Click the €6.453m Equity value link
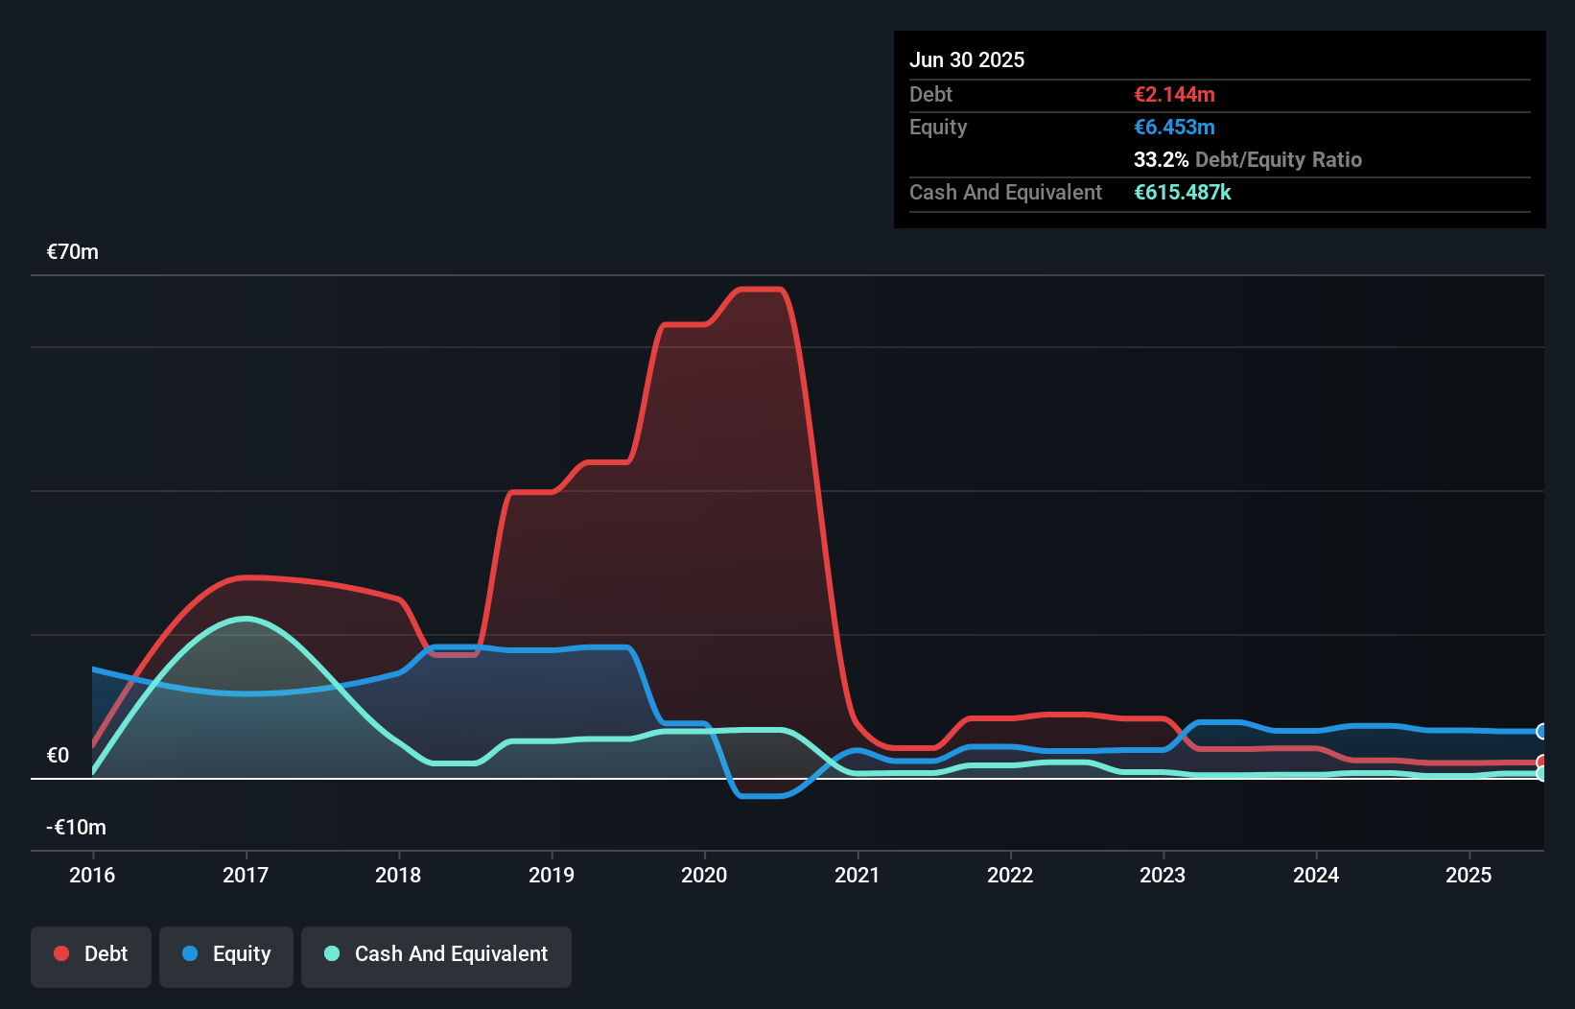Image resolution: width=1575 pixels, height=1009 pixels. [1173, 127]
